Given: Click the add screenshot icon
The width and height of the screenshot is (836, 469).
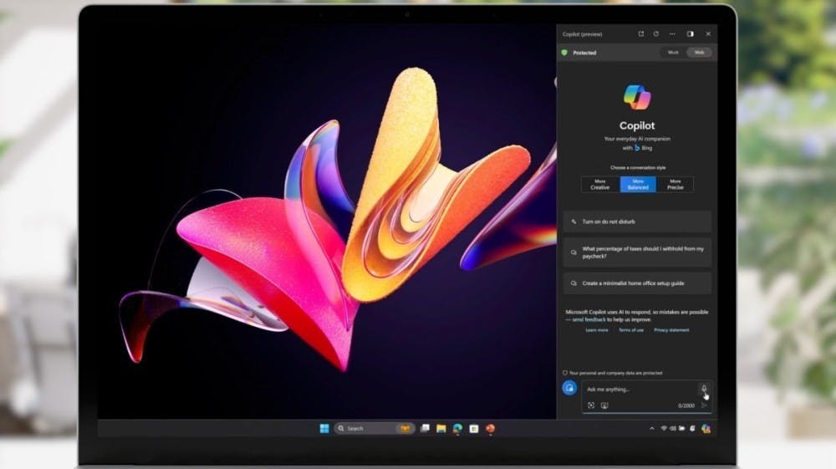Looking at the screenshot, I should tap(604, 405).
